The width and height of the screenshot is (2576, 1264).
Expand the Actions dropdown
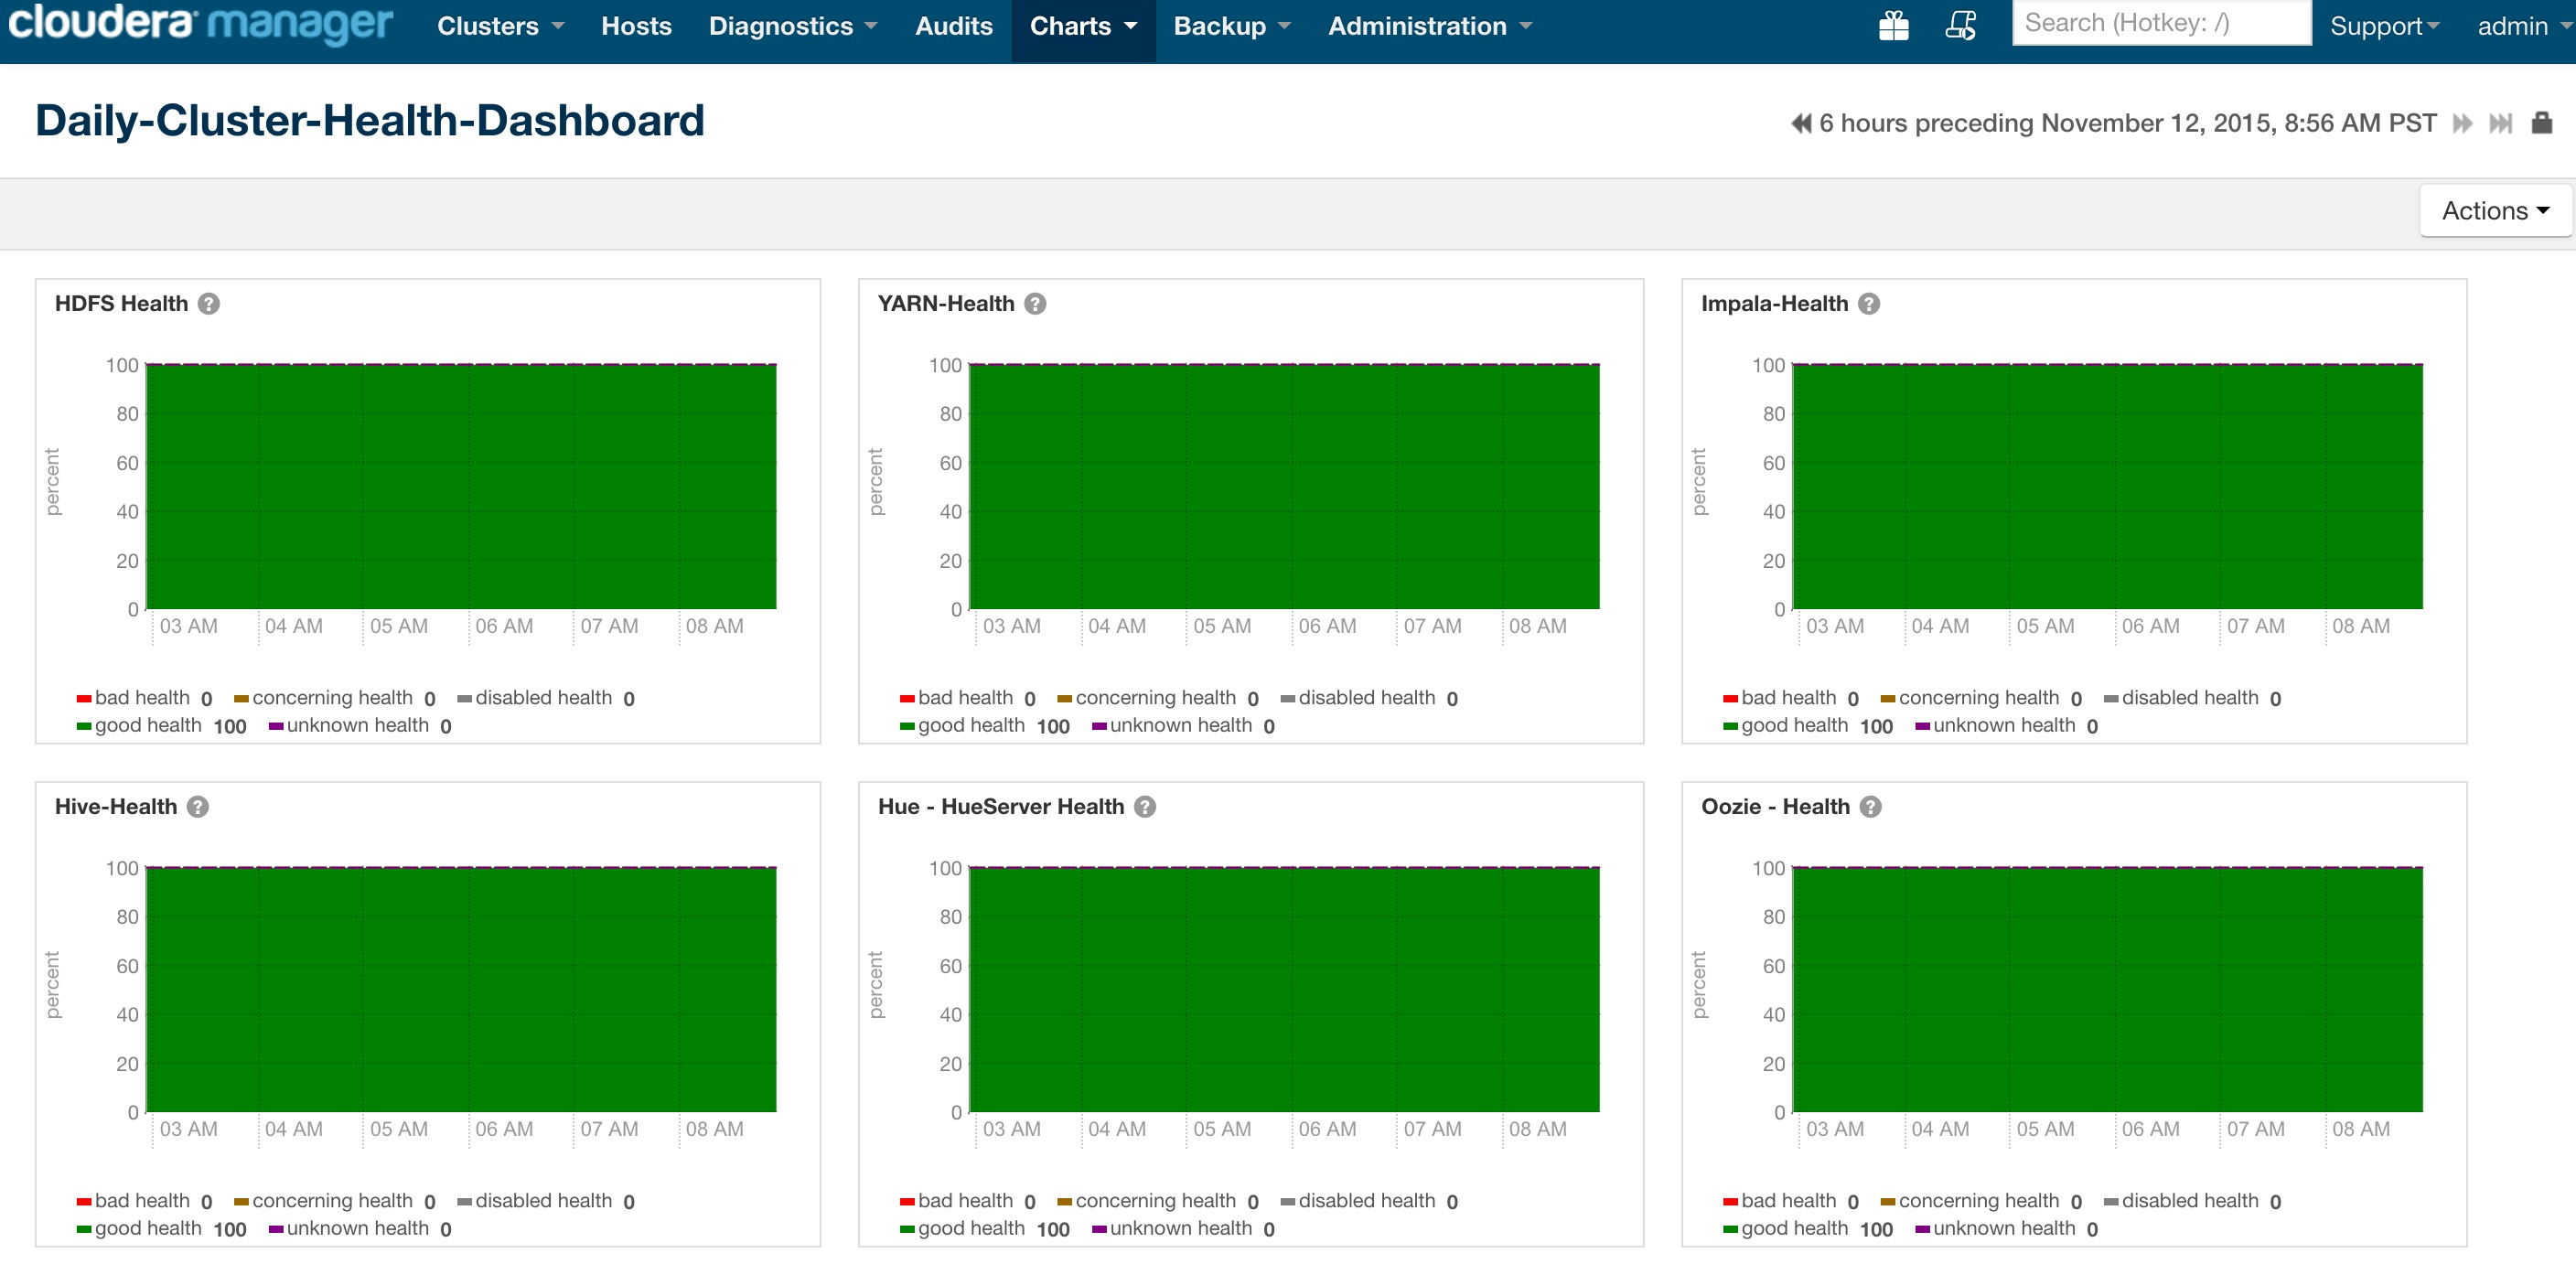(x=2494, y=211)
